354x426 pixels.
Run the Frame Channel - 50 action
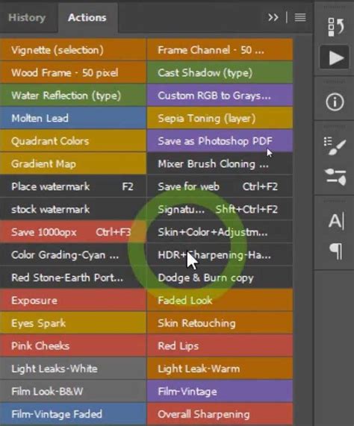220,50
